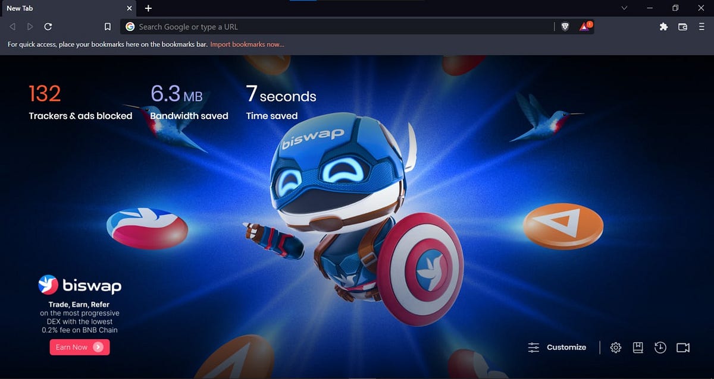
Task: Open the Brave Wallet icon
Action: [682, 27]
